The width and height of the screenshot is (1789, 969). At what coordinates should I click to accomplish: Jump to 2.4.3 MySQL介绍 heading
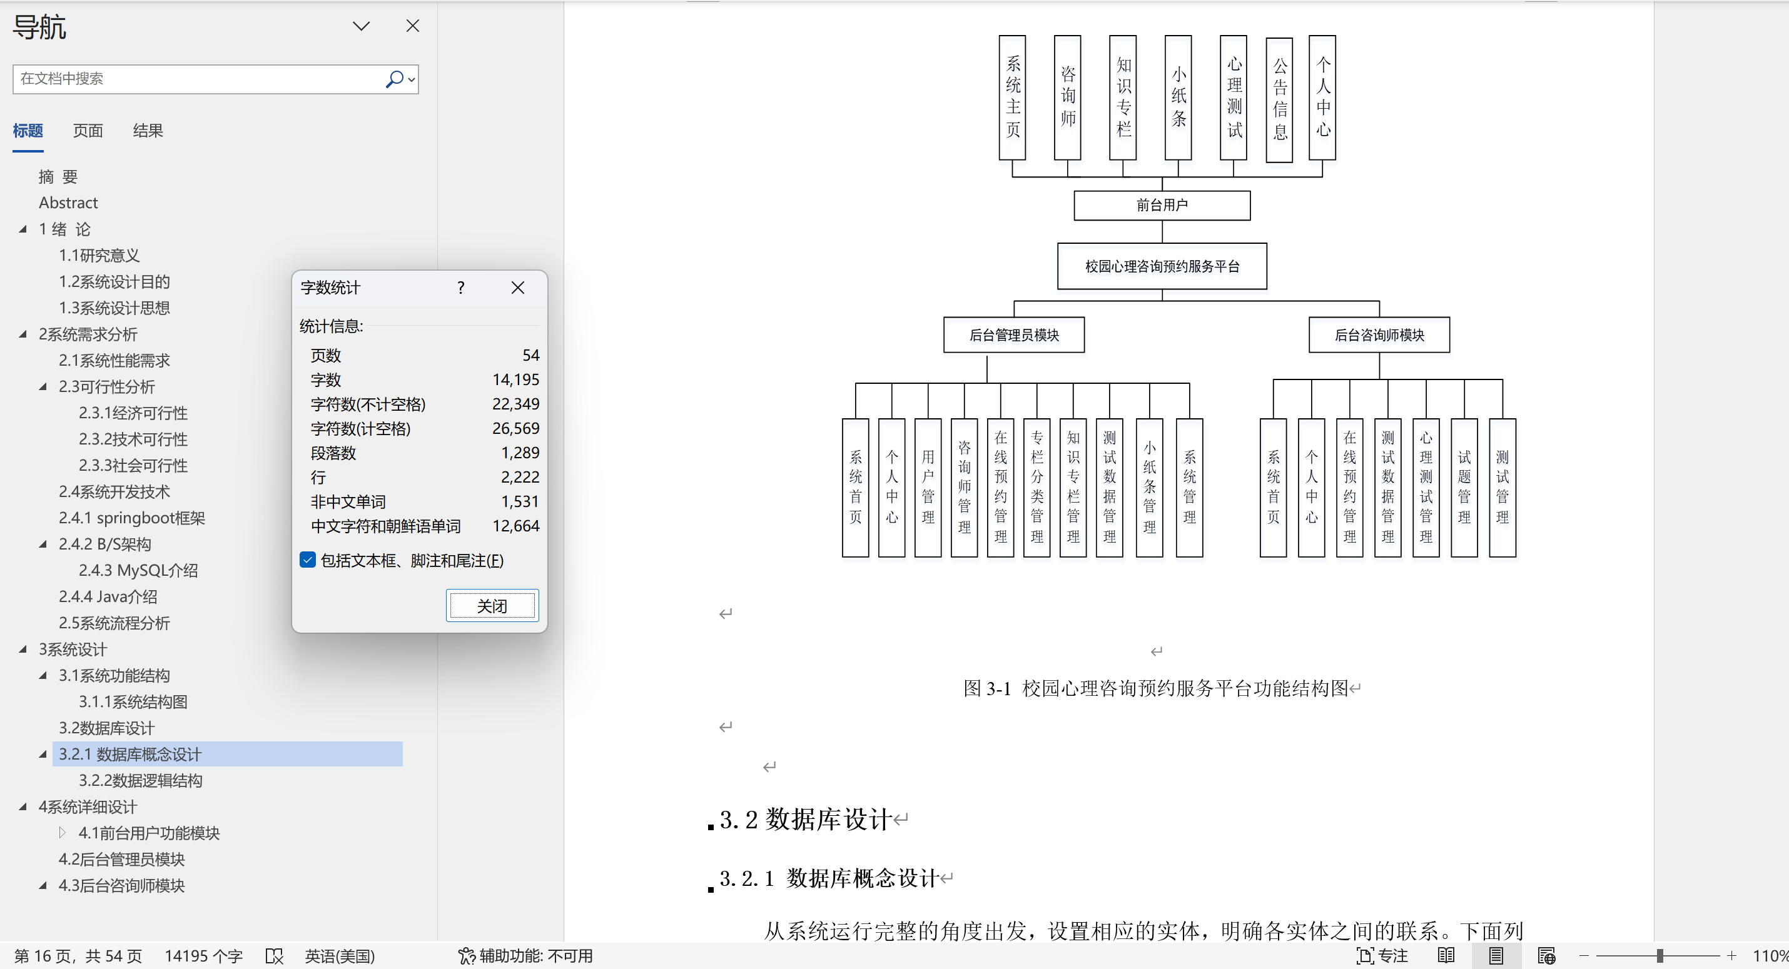(x=138, y=571)
